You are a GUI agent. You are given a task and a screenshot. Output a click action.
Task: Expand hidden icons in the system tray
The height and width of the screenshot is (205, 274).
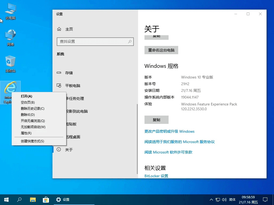pos(211,199)
